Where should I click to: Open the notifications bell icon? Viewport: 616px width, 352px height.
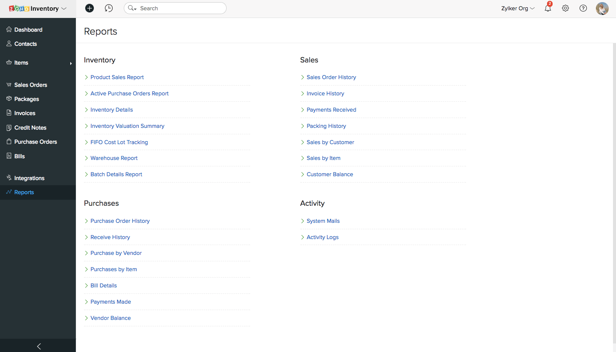click(548, 8)
